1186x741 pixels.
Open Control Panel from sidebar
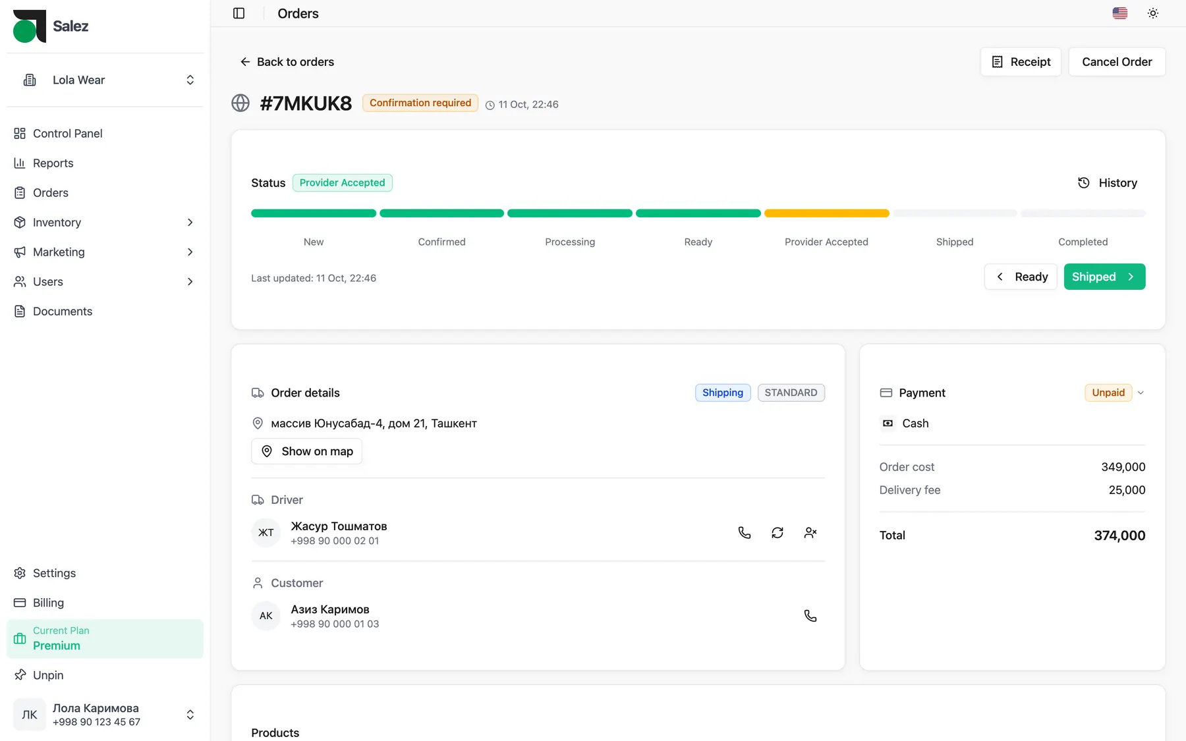pyautogui.click(x=105, y=134)
